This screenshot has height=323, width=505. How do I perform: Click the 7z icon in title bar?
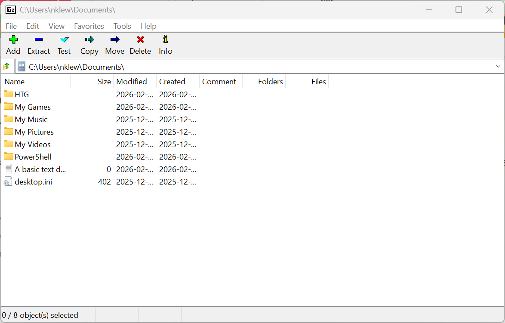(11, 9)
